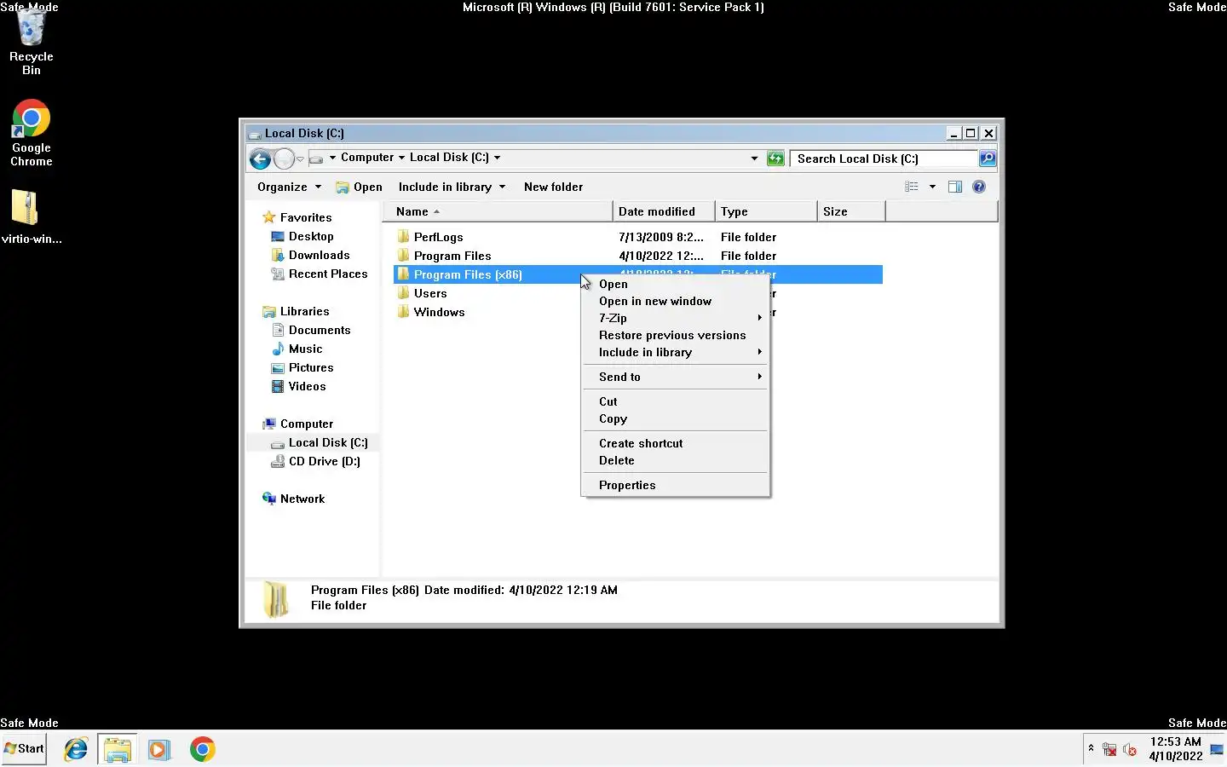Refresh the Local Disk (C:) folder view
Viewport: 1227px width, 767px height.
[x=775, y=159]
